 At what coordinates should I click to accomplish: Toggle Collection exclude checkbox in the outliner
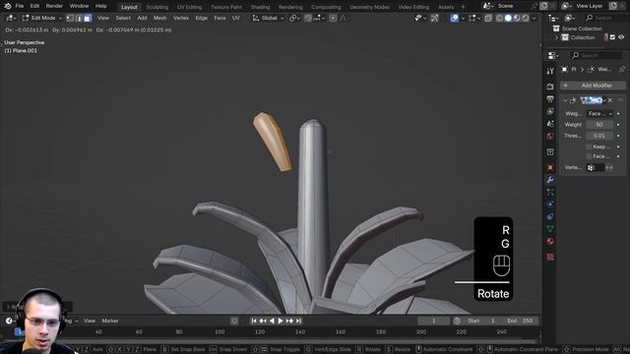pyautogui.click(x=612, y=37)
